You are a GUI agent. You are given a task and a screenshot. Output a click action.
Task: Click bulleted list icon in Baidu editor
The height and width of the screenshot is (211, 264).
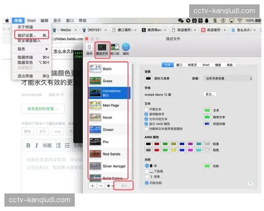click(67, 146)
